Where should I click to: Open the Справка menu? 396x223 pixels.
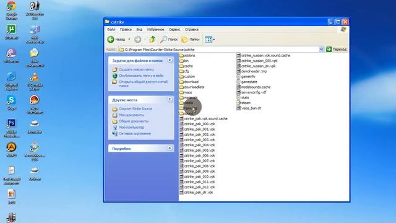(191, 30)
